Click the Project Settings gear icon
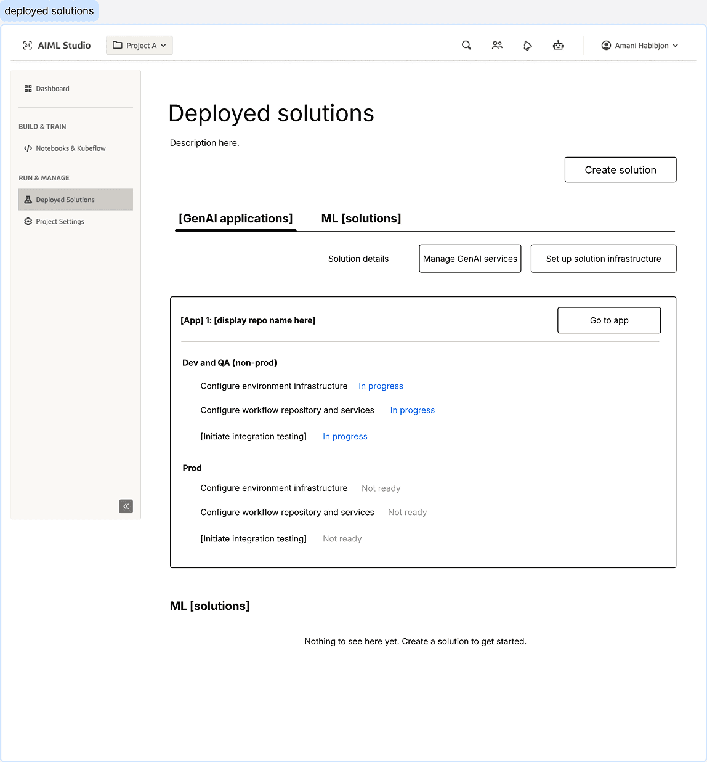Screen dimensions: 707x762 click(x=28, y=222)
